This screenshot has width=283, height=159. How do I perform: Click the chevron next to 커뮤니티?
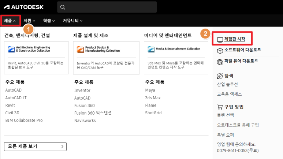pyautogui.click(x=81, y=21)
